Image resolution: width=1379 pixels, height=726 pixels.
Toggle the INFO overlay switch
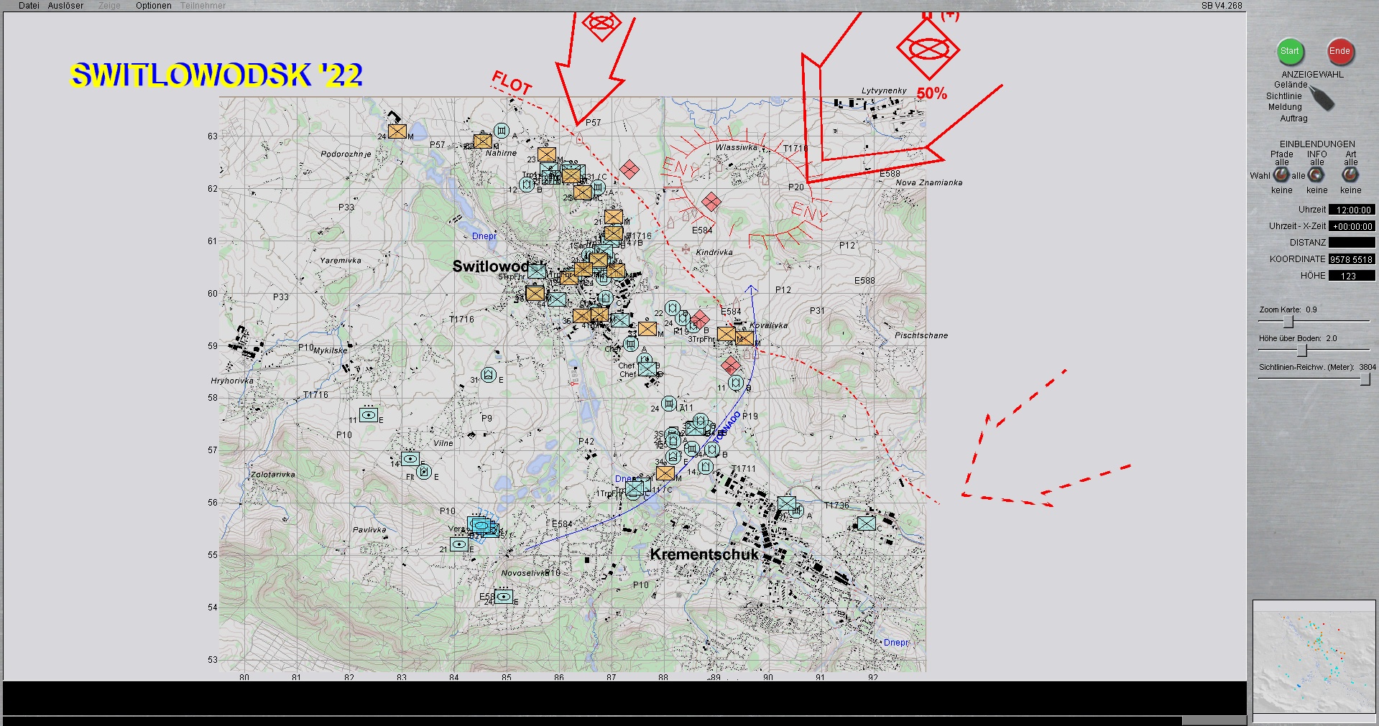tap(1316, 175)
